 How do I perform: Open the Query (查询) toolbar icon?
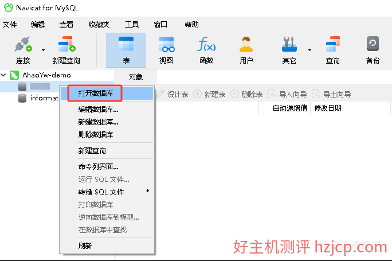click(333, 44)
